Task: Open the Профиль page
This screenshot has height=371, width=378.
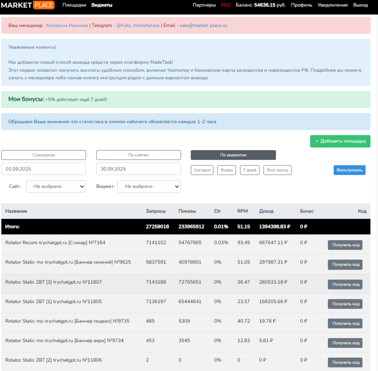Action: [300, 5]
